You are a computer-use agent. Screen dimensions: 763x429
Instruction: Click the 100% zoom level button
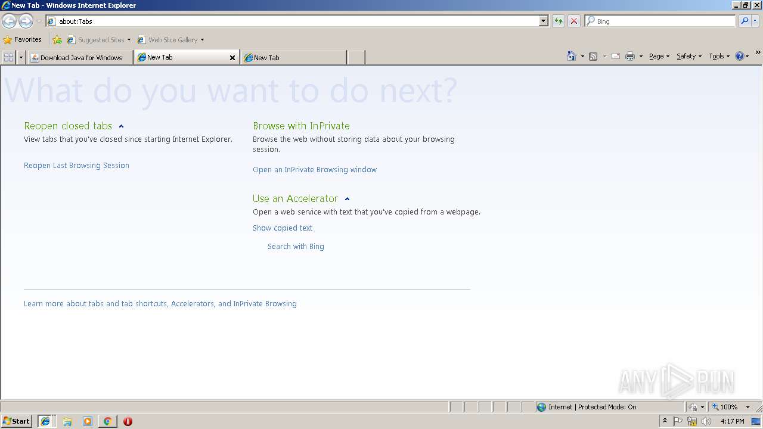(x=724, y=407)
